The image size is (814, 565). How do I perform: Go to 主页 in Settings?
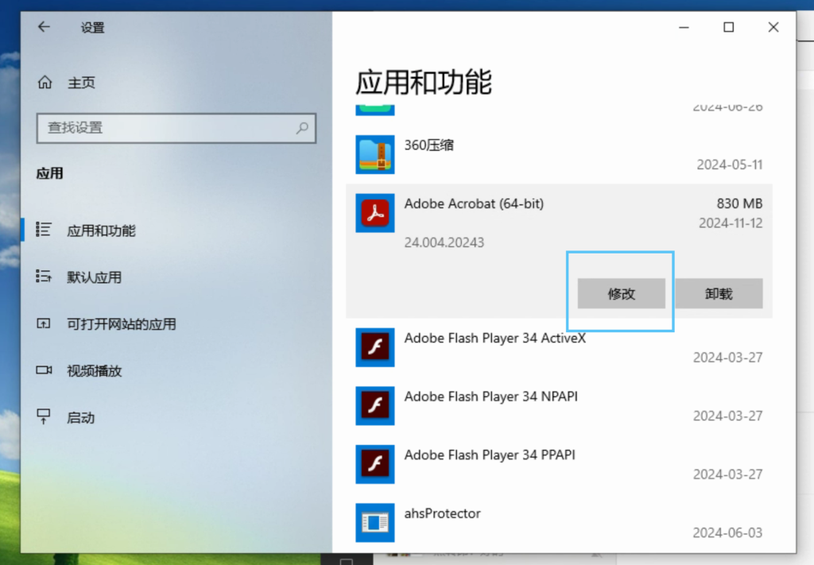pos(82,83)
